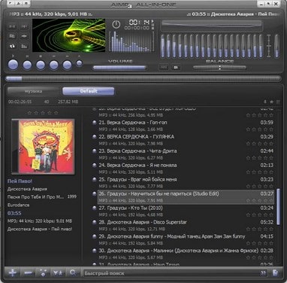Screen dimensions: 287x283
Task: Toggle the repeat button with circular arrows
Action: coord(12,46)
